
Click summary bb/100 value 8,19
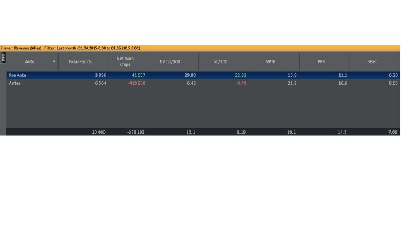click(x=241, y=132)
